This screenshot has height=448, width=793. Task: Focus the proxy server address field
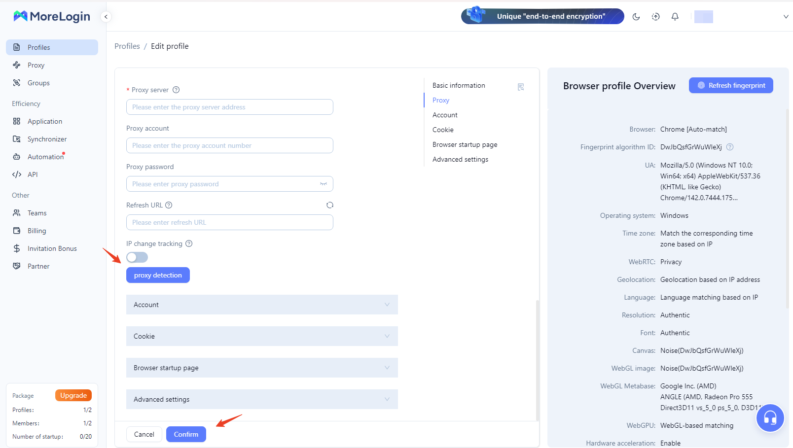[x=230, y=107]
